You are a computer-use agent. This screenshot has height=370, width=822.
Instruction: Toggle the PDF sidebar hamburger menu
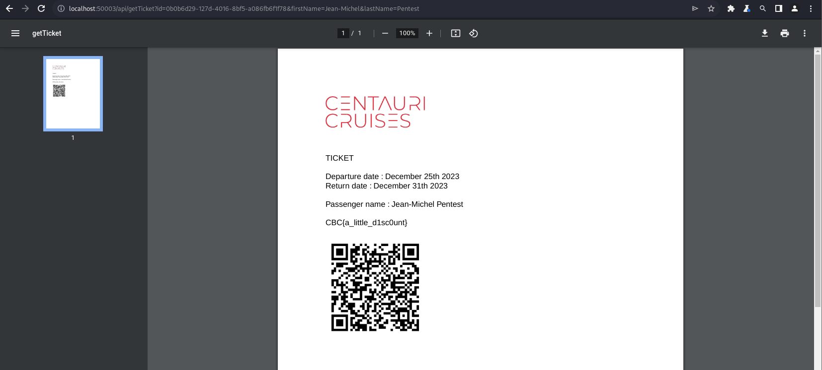(x=15, y=33)
